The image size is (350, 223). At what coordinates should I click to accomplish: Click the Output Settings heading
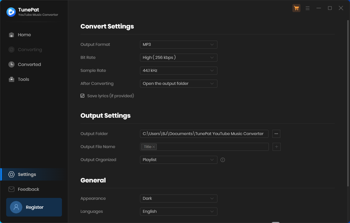105,116
